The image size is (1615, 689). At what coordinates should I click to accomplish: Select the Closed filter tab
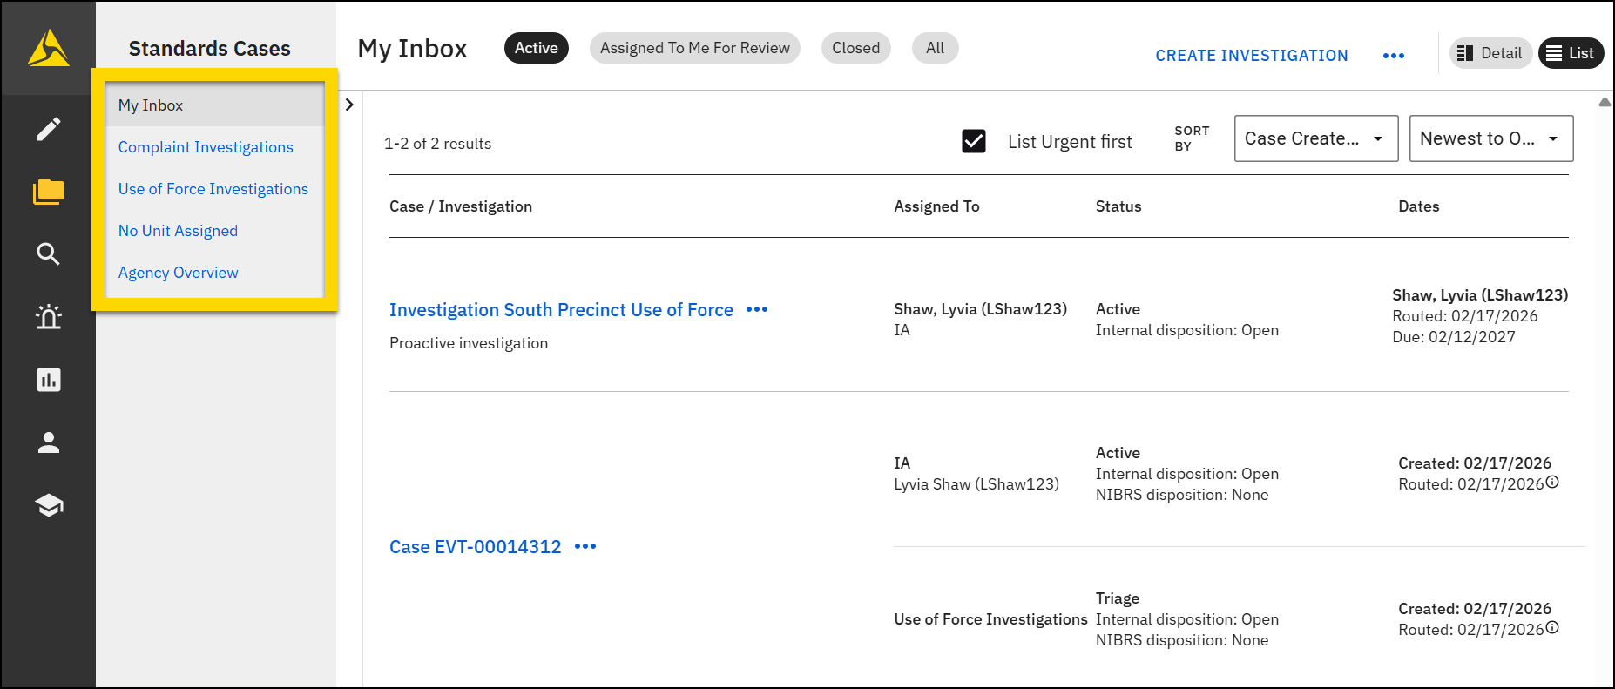pos(855,48)
